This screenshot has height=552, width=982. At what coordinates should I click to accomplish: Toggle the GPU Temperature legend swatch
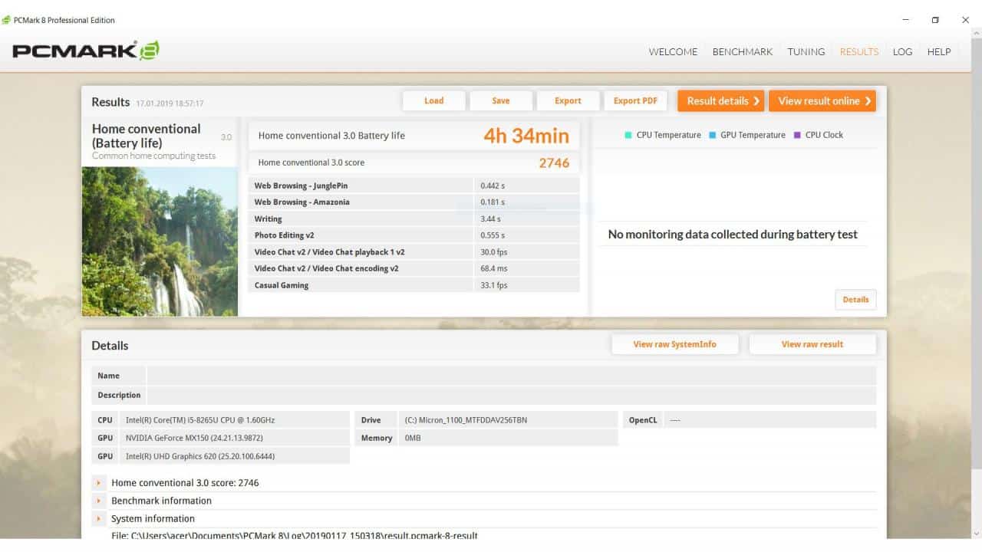[712, 134]
